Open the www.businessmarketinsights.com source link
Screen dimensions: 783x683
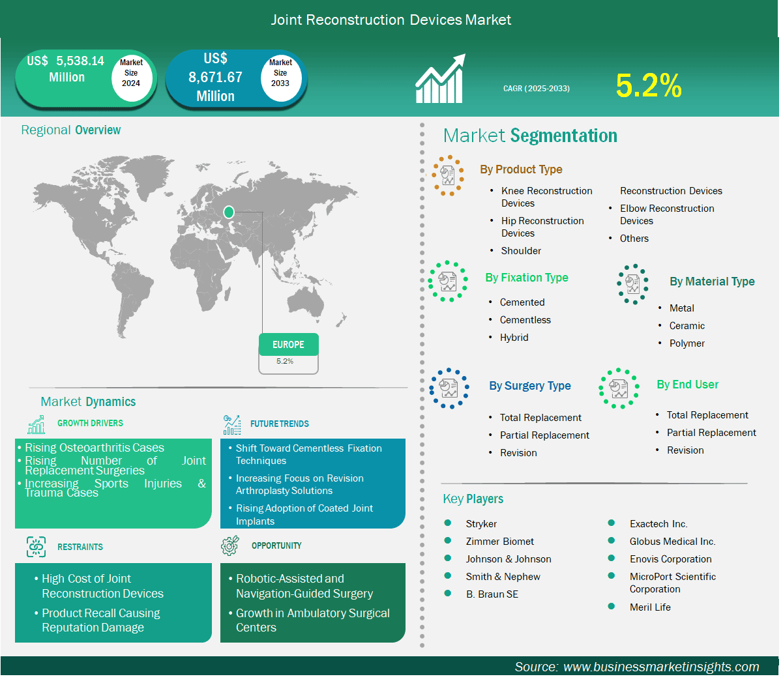click(x=661, y=667)
